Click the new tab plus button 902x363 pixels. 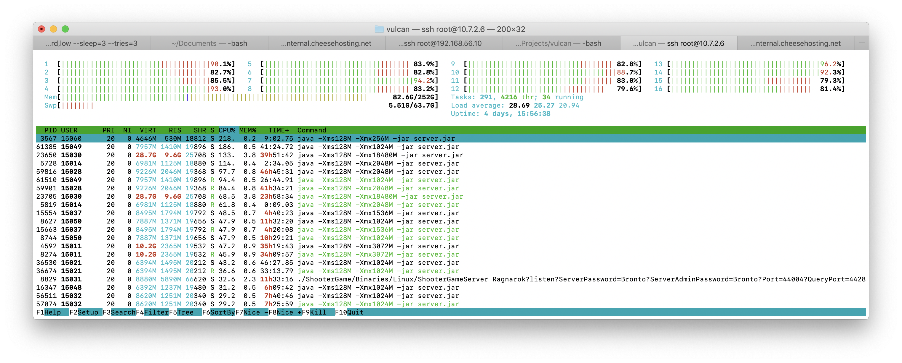[x=862, y=43]
